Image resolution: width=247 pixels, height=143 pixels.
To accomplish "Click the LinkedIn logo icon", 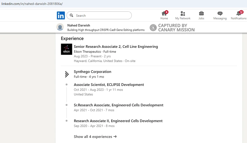I will (61, 15).
